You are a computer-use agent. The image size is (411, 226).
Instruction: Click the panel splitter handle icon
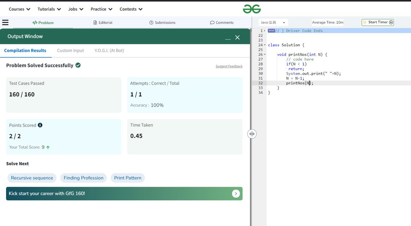pos(252,134)
